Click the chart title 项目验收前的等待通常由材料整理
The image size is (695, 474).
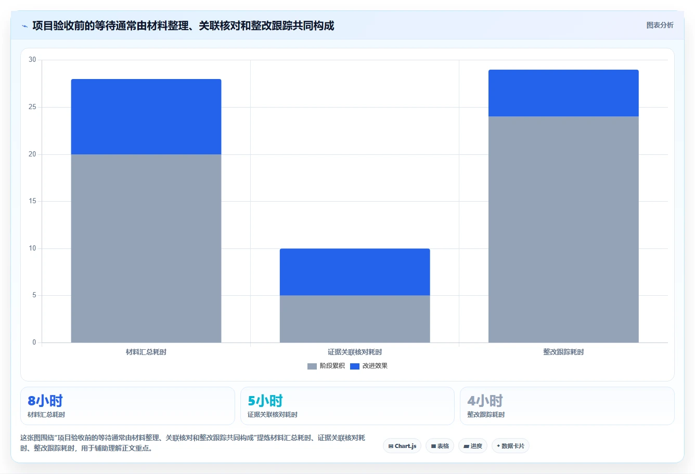[183, 26]
